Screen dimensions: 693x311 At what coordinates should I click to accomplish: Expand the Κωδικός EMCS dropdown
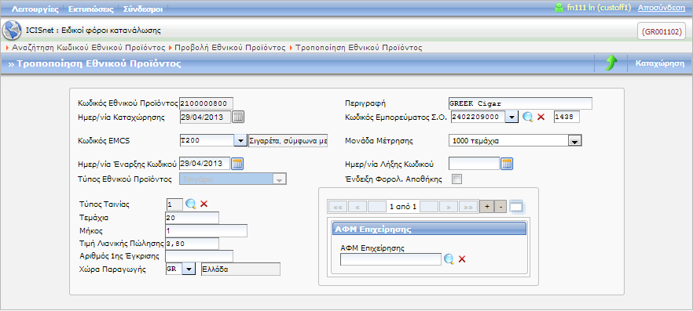pyautogui.click(x=240, y=140)
